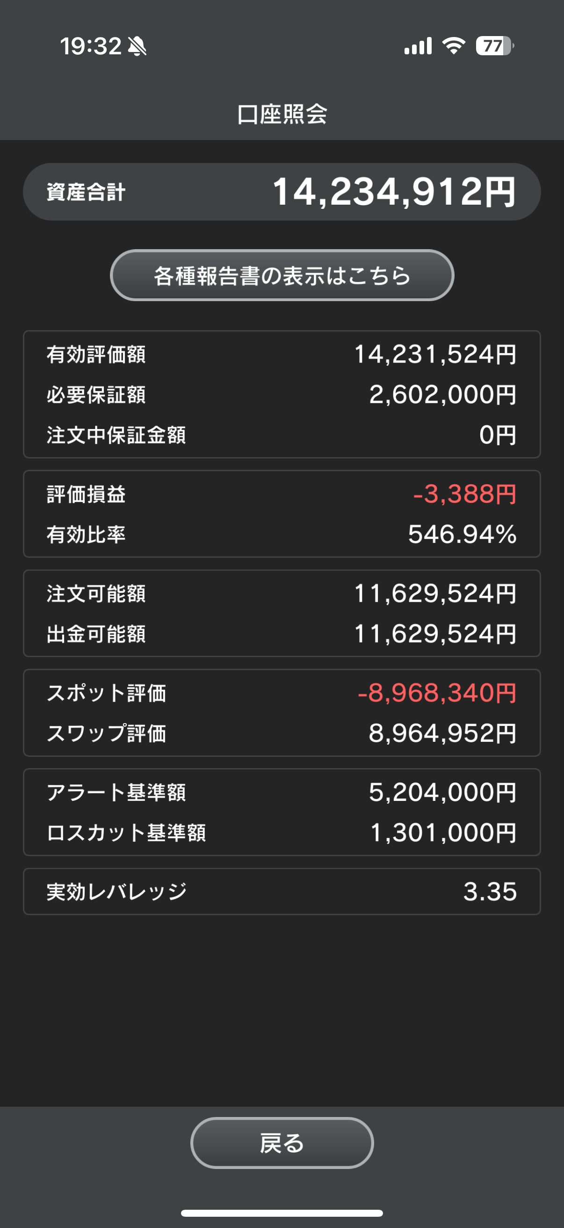Tap the 19:32 clock in status bar
564x1228 pixels.
(x=90, y=46)
